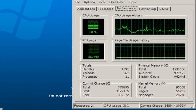The image size is (196, 110).
Task: Click Kernel Memory Total value 95008
Action: [x=180, y=87]
